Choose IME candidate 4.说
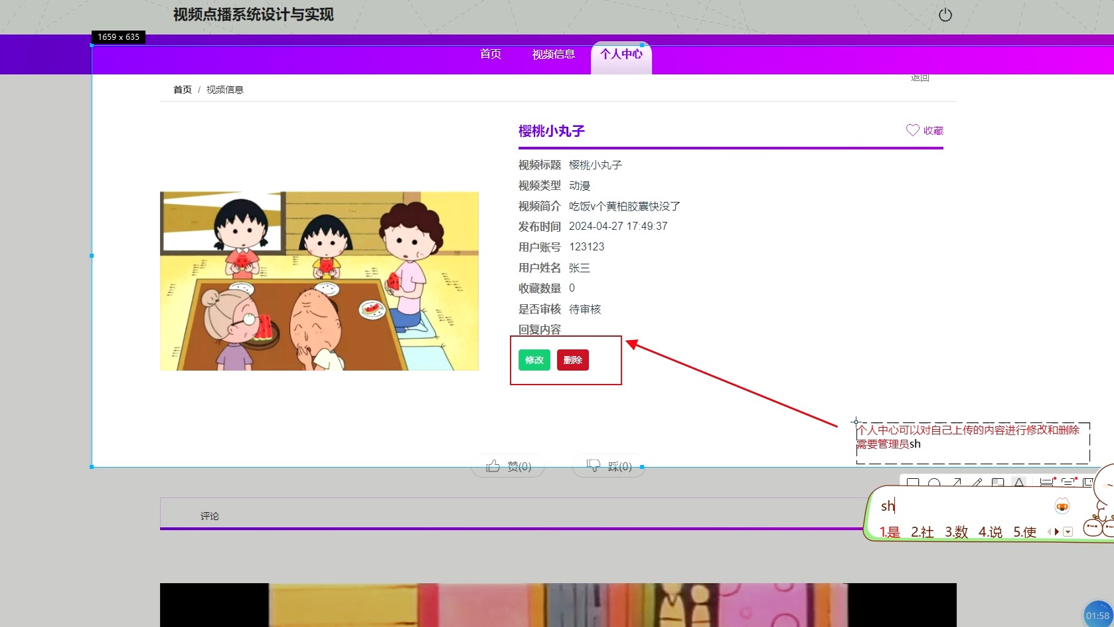The height and width of the screenshot is (627, 1114). point(991,532)
